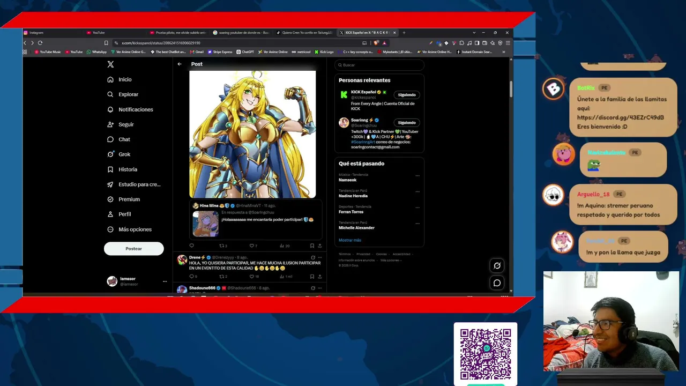Viewport: 686px width, 386px height.
Task: Open the ChatGPT bookmark
Action: (x=245, y=52)
